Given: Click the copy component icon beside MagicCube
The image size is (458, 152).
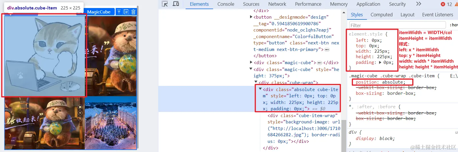Looking at the screenshot, I should pos(126,12).
